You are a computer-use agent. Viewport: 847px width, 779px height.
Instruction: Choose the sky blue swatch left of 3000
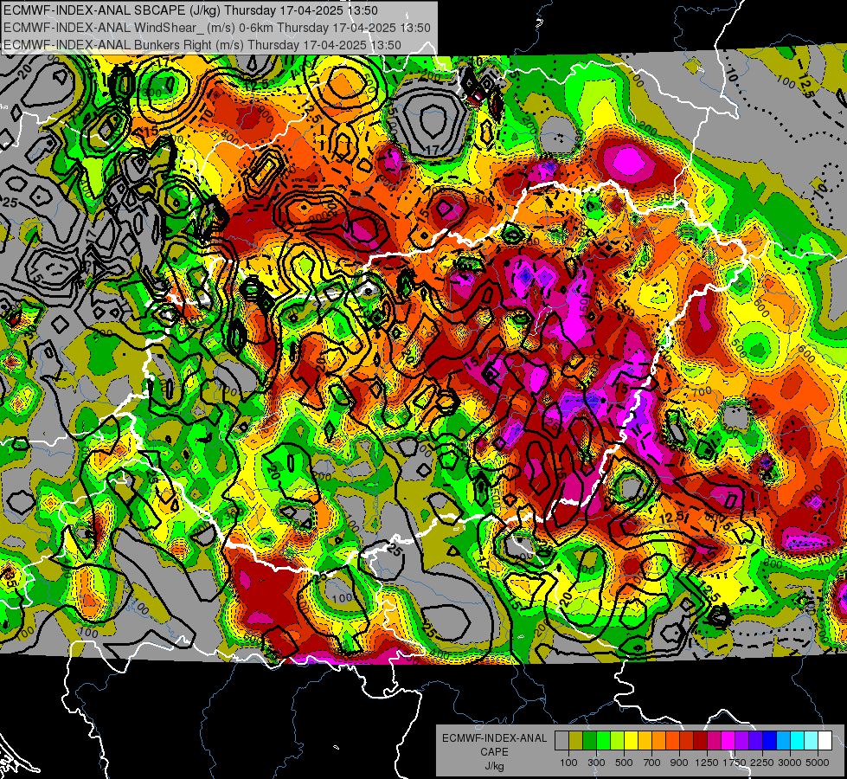[784, 740]
